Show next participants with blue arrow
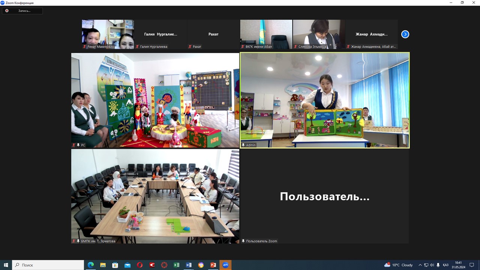This screenshot has width=480, height=270. pos(405,34)
